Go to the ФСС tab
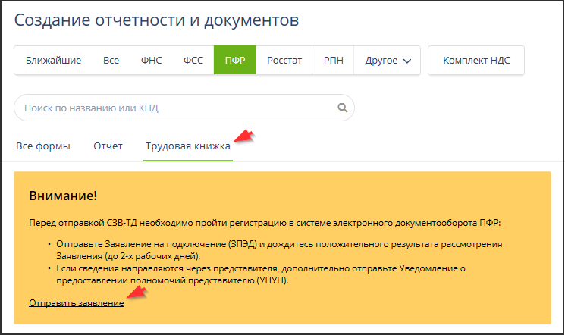Screen dimensions: 565x335 pos(193,61)
